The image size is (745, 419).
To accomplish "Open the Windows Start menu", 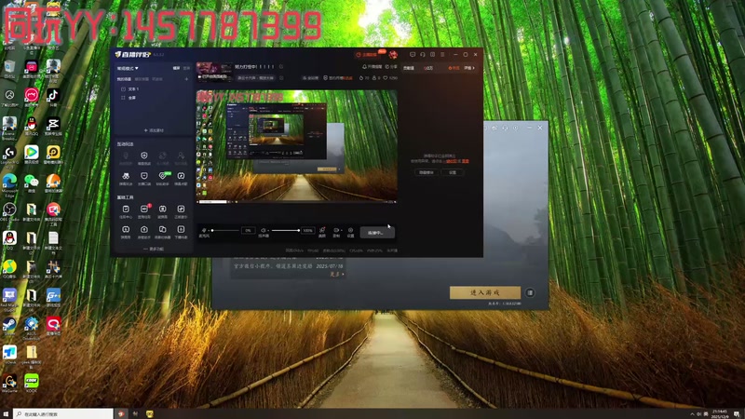I will pyautogui.click(x=6, y=413).
